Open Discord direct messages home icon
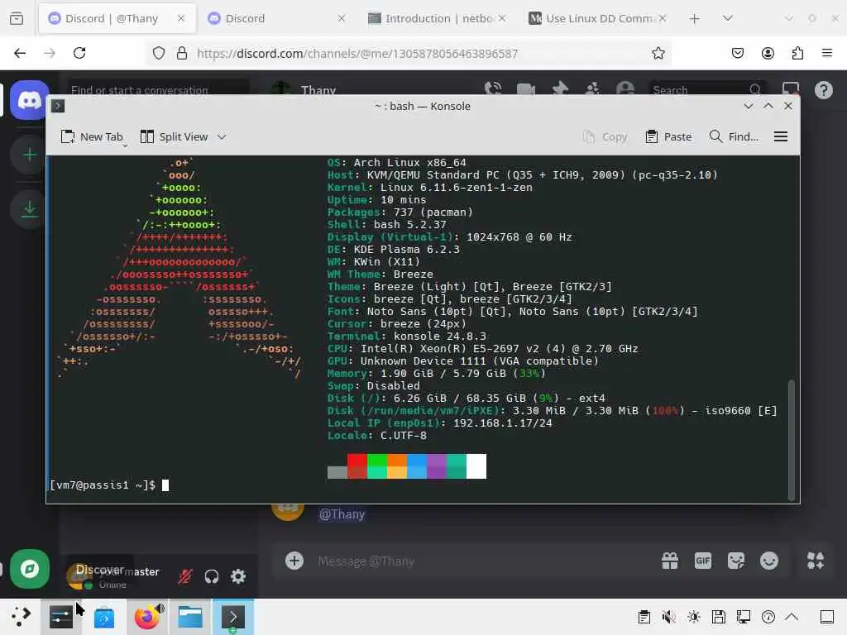 click(x=29, y=100)
